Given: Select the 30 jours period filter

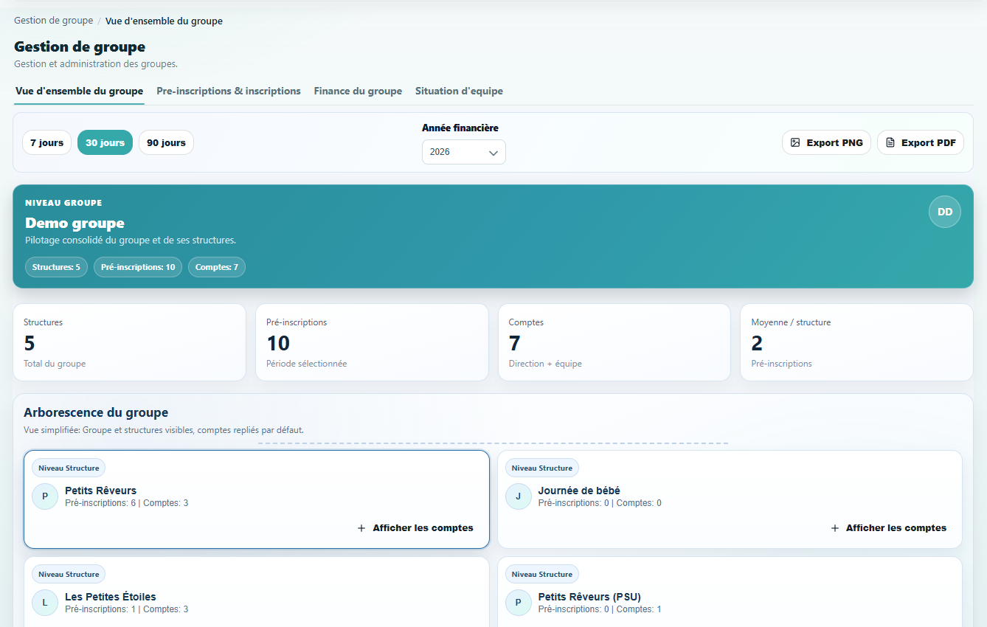Looking at the screenshot, I should [x=105, y=142].
